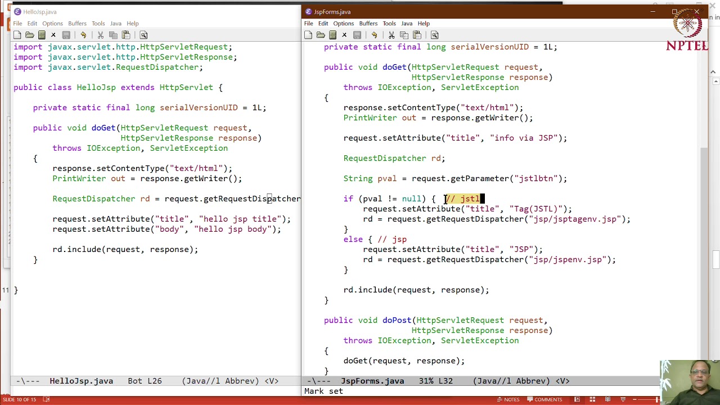Viewport: 720px width, 405px height.
Task: Expand the Edit menu in JspForms window
Action: (x=323, y=24)
